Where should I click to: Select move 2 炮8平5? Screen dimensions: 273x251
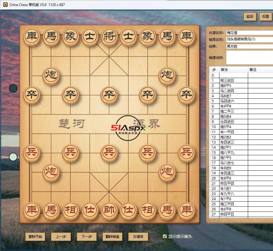[x=242, y=85]
